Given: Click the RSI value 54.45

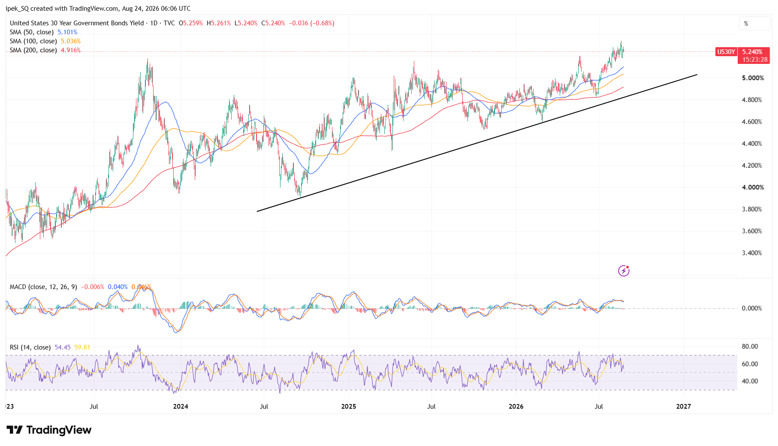Looking at the screenshot, I should click(x=63, y=347).
